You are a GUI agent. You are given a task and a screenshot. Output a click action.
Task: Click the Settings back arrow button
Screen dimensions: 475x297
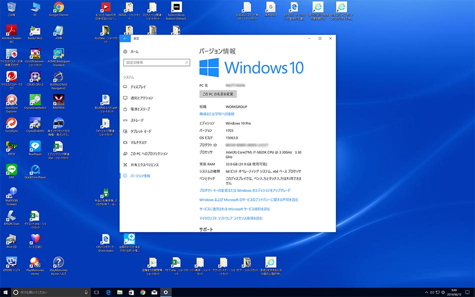[x=125, y=38]
